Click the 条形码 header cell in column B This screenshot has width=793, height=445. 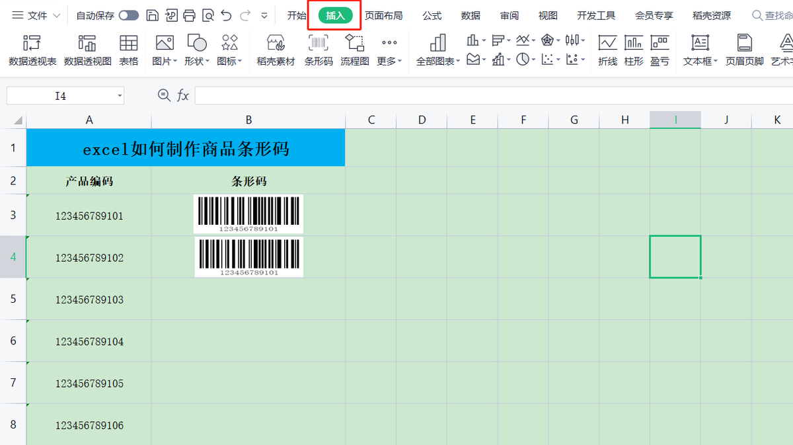click(248, 181)
